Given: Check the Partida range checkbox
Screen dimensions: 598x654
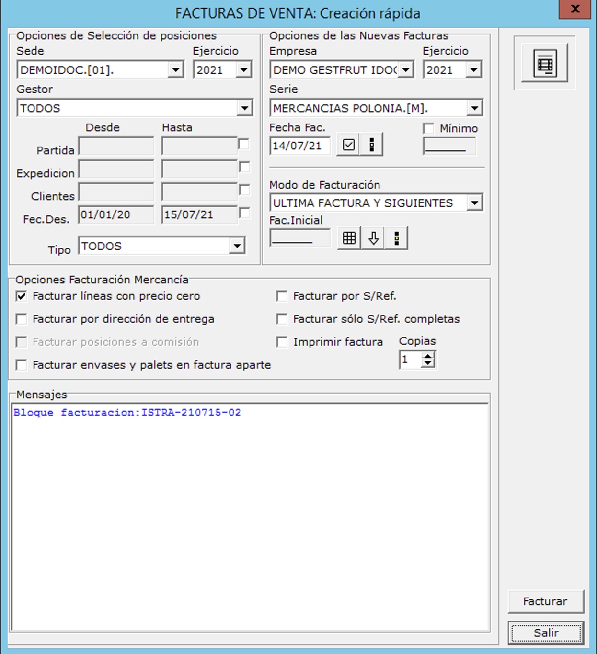Looking at the screenshot, I should coord(244,144).
